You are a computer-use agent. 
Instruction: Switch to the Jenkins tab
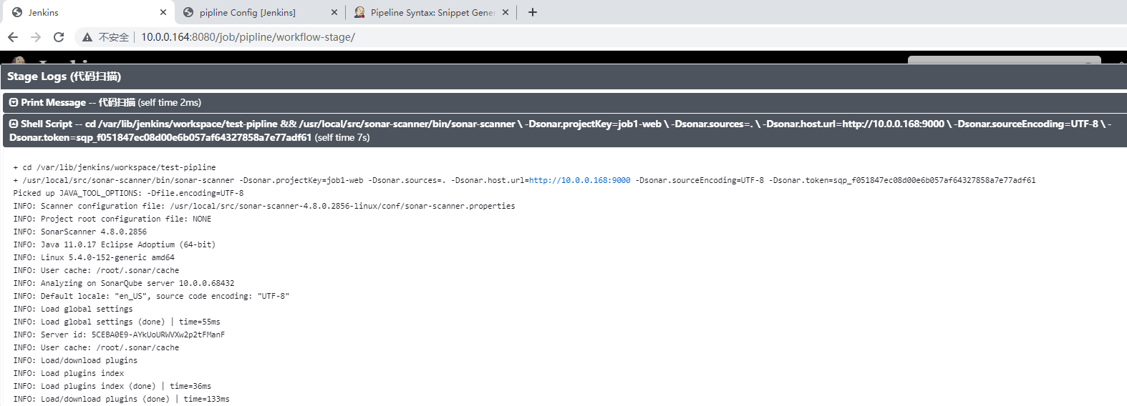coord(88,12)
